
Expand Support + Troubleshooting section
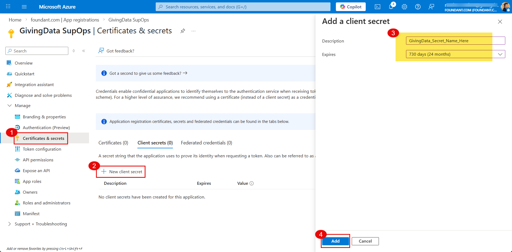point(9,224)
